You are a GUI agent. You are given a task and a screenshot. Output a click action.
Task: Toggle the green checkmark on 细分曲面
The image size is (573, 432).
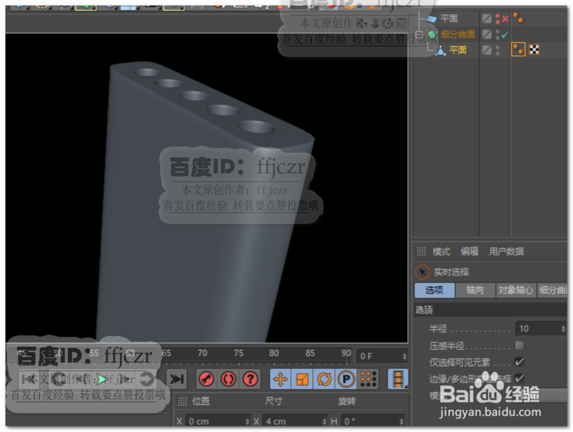pos(505,35)
